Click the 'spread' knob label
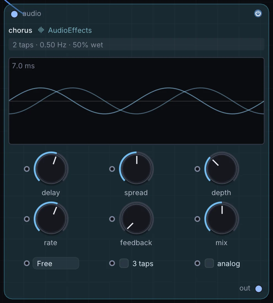Image resolution: width=273 pixels, height=303 pixels. 136,193
